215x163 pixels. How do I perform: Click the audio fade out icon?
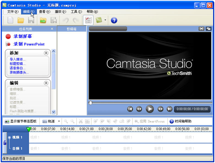[x=102, y=121]
